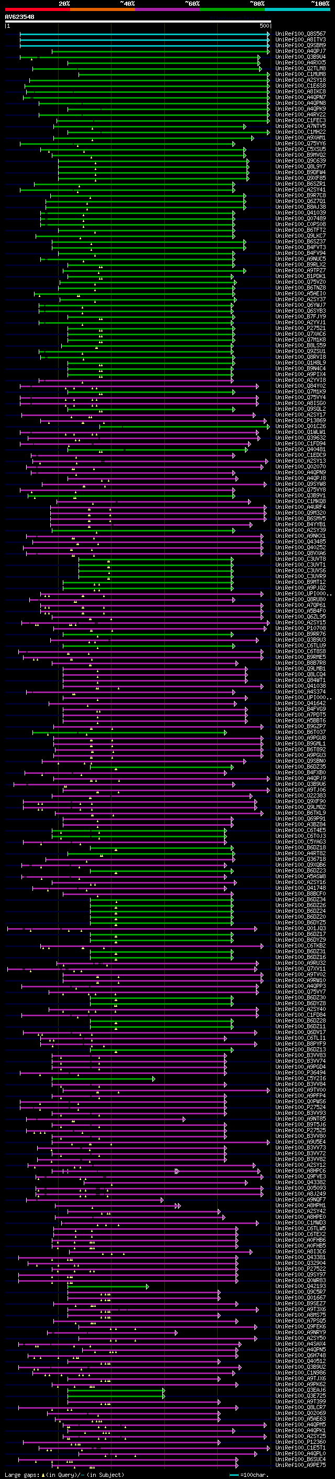Image resolution: width=335 pixels, height=1479 pixels.
Task: Select the UniRef100_Q9XF85 label
Action: coord(300,178)
